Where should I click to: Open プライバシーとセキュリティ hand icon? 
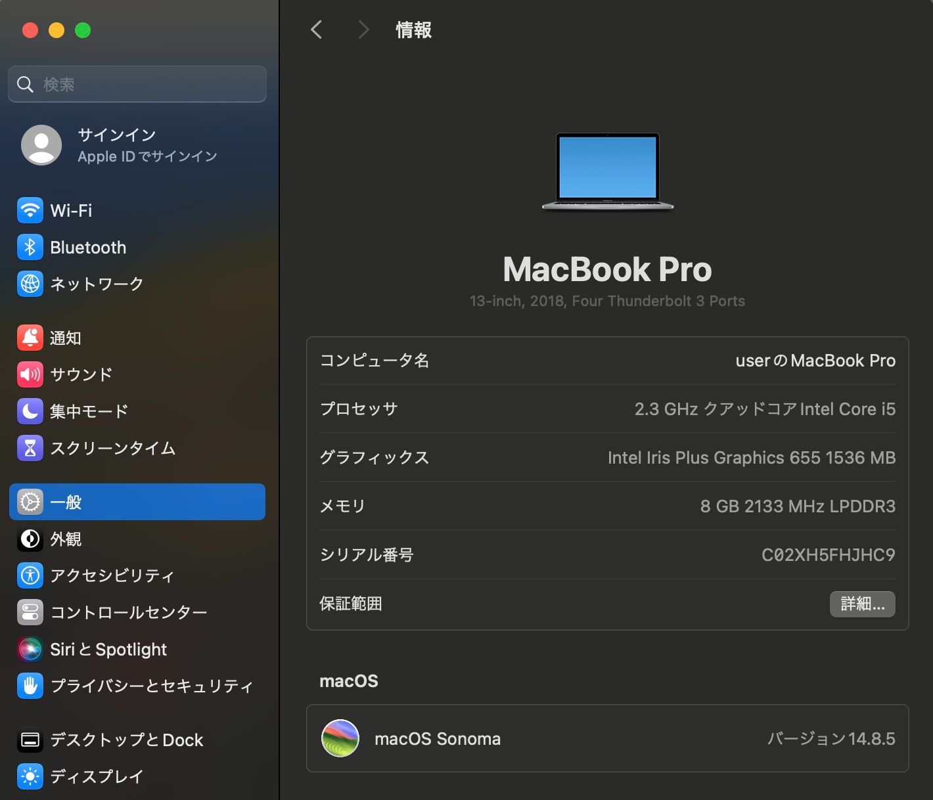30,686
